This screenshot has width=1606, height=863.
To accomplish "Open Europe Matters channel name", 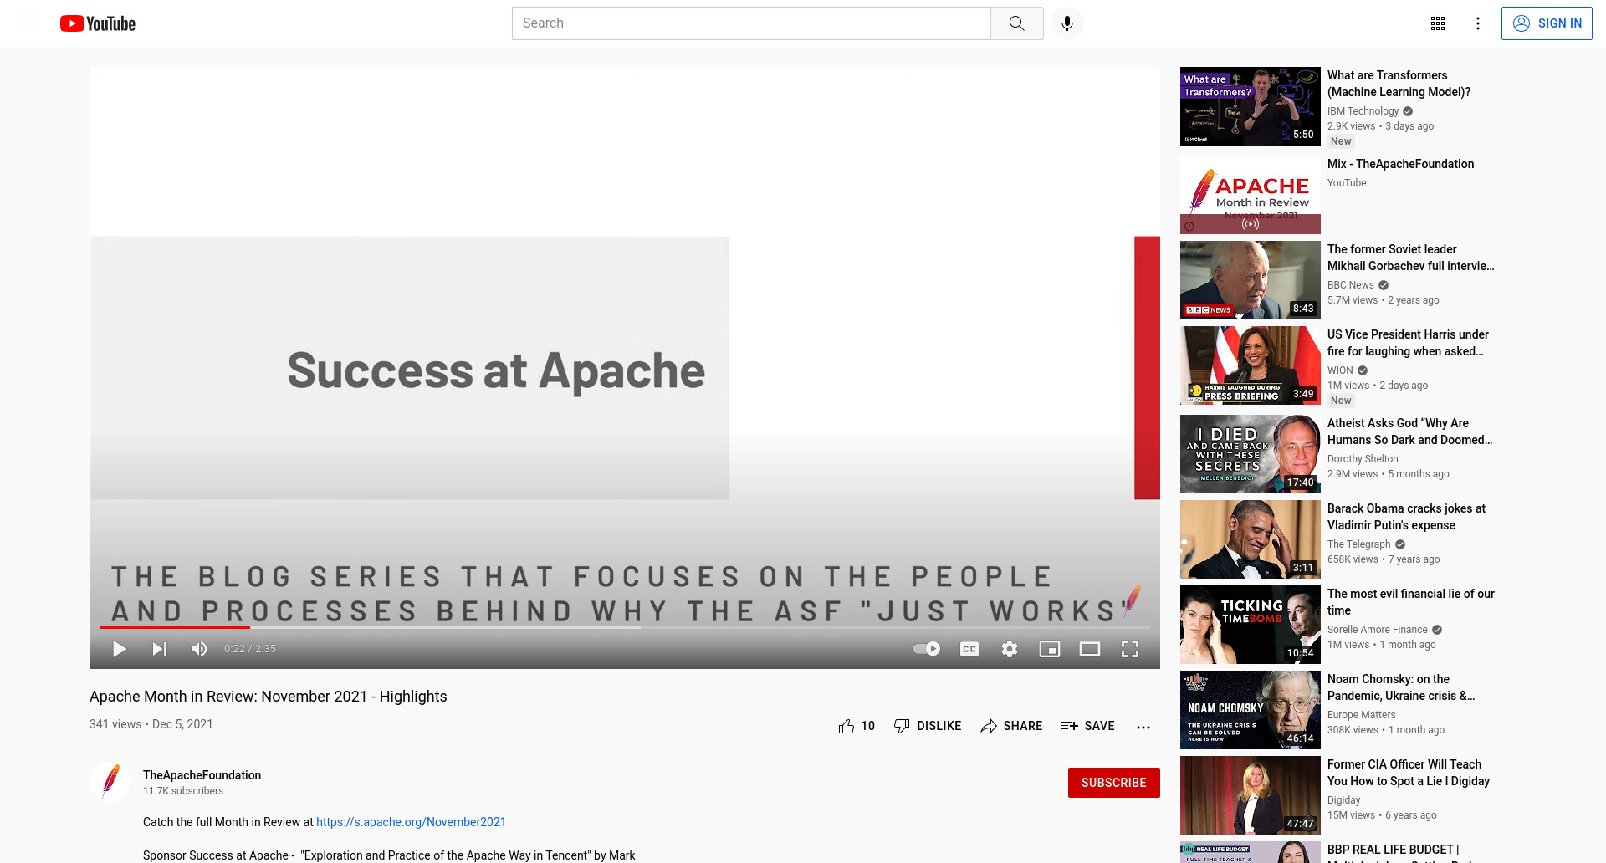I will [x=1361, y=715].
